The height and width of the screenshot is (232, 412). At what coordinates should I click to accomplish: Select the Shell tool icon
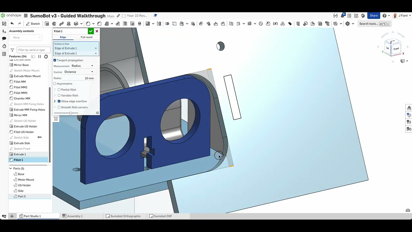125,24
